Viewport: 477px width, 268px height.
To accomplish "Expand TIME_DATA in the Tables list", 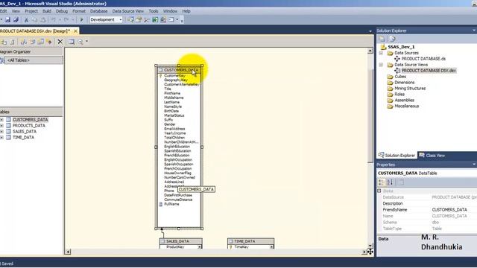I will point(1,137).
